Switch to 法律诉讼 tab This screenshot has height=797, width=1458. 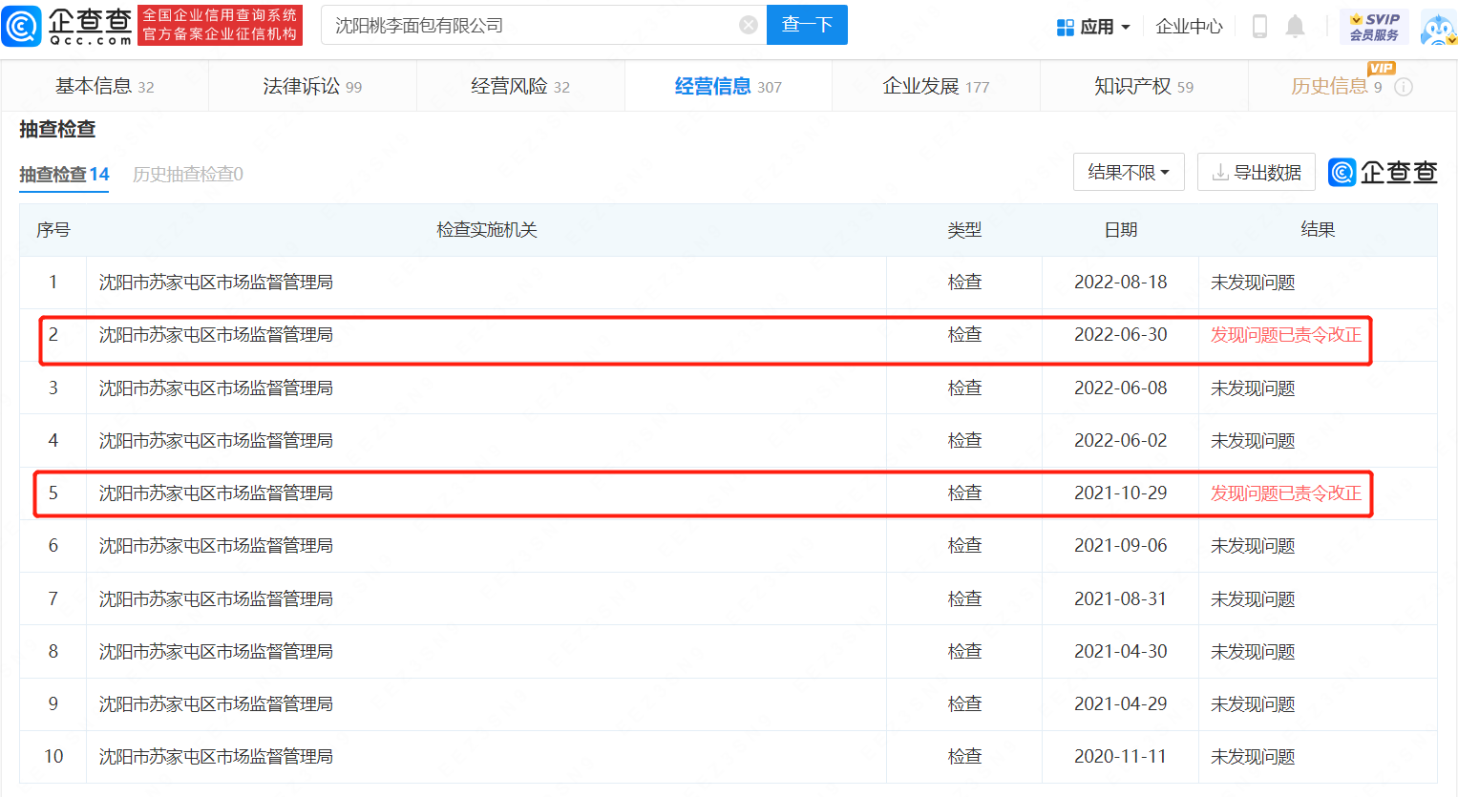click(312, 86)
